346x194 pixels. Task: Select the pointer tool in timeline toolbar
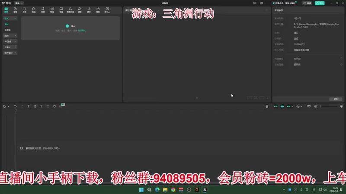click(4, 106)
